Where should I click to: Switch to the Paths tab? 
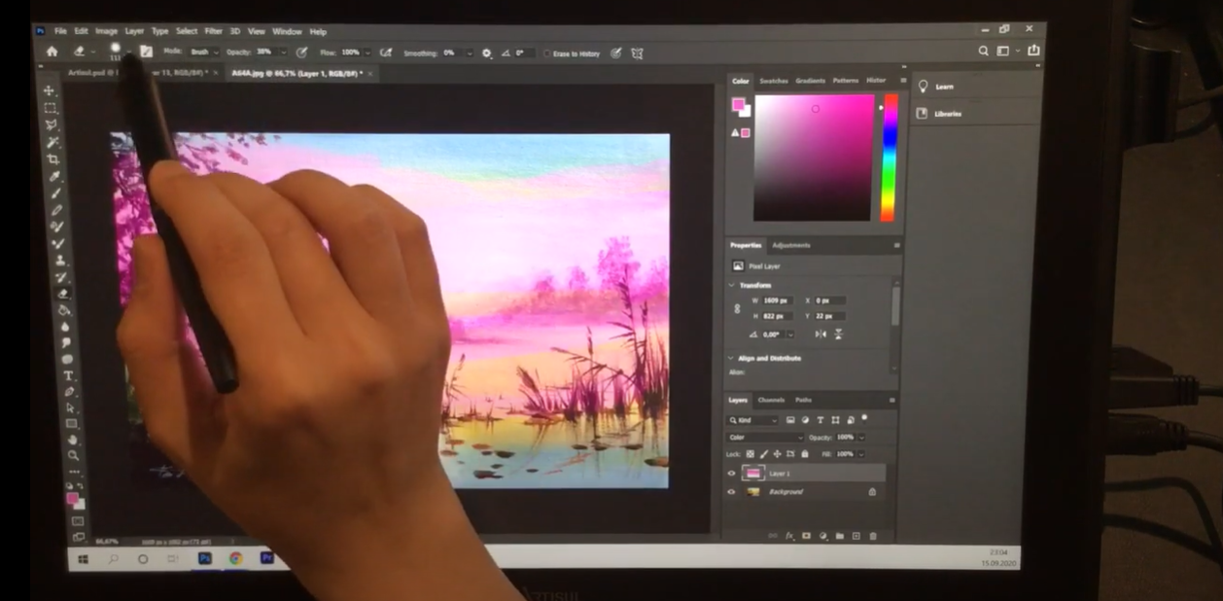coord(803,400)
